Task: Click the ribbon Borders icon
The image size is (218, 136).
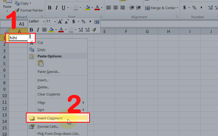Action: pyautogui.click(x=76, y=8)
